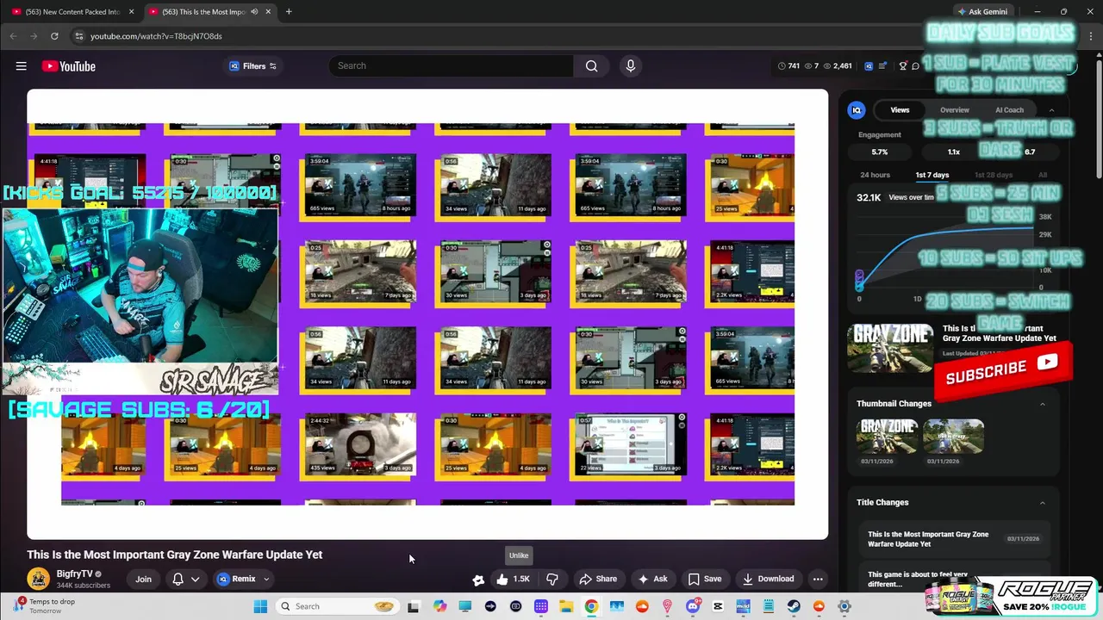Click the 32.1K views value

coord(869,197)
